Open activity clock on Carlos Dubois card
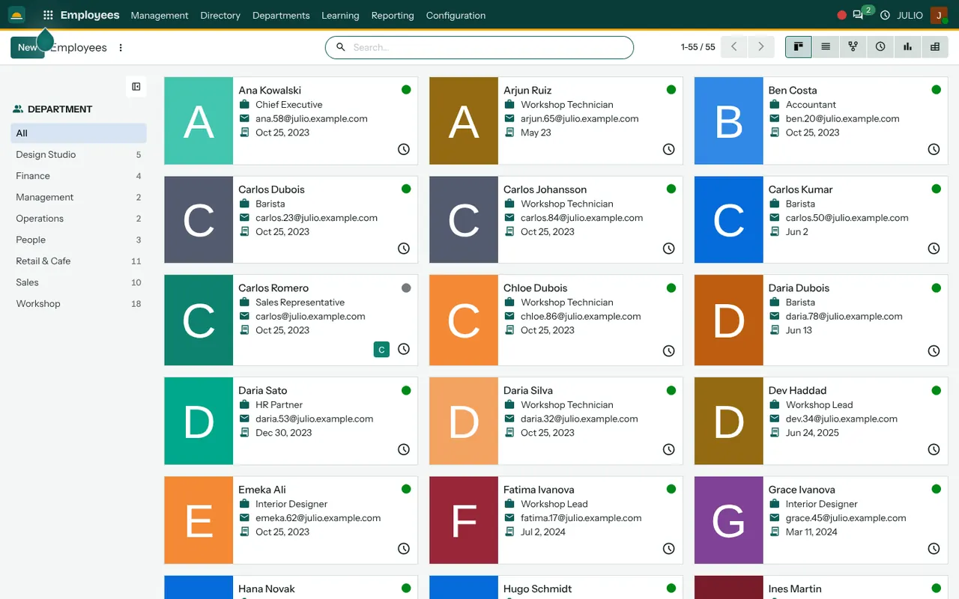This screenshot has height=599, width=959. point(404,248)
